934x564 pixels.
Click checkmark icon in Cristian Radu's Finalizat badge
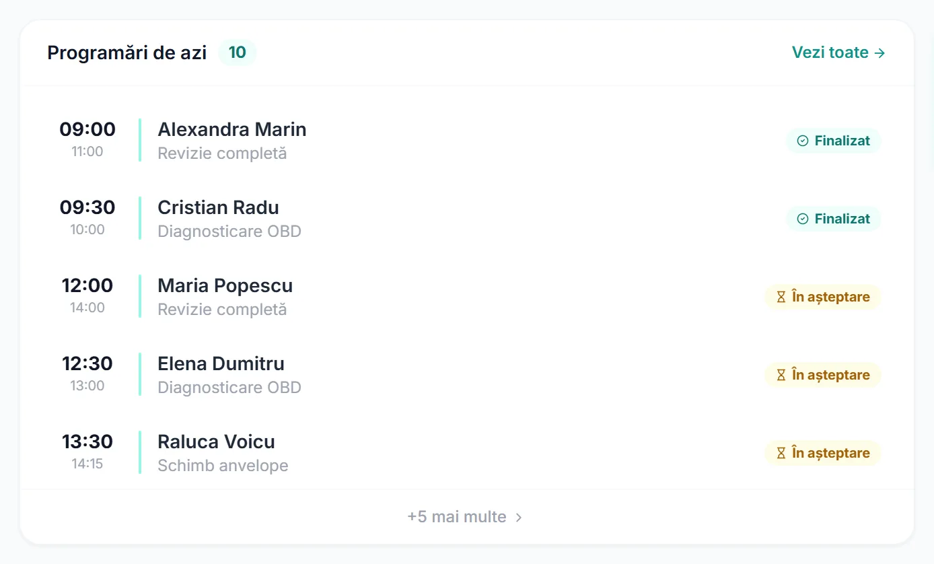pos(803,219)
